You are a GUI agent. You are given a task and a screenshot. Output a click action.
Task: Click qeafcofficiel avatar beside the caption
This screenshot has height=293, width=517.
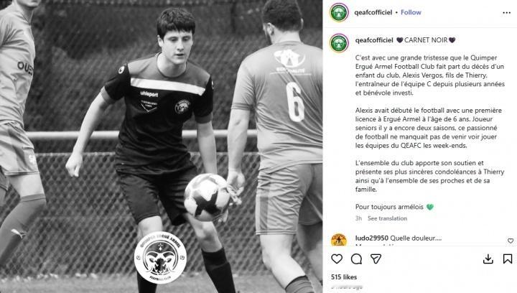[339, 43]
